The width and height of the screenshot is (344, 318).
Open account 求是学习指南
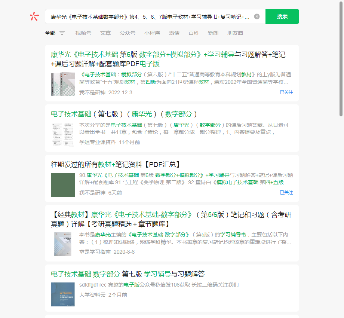[95, 252]
